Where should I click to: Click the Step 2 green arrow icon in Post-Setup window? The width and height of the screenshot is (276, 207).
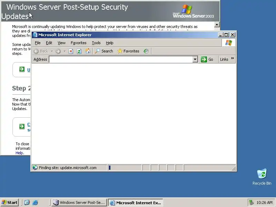(x=22, y=126)
